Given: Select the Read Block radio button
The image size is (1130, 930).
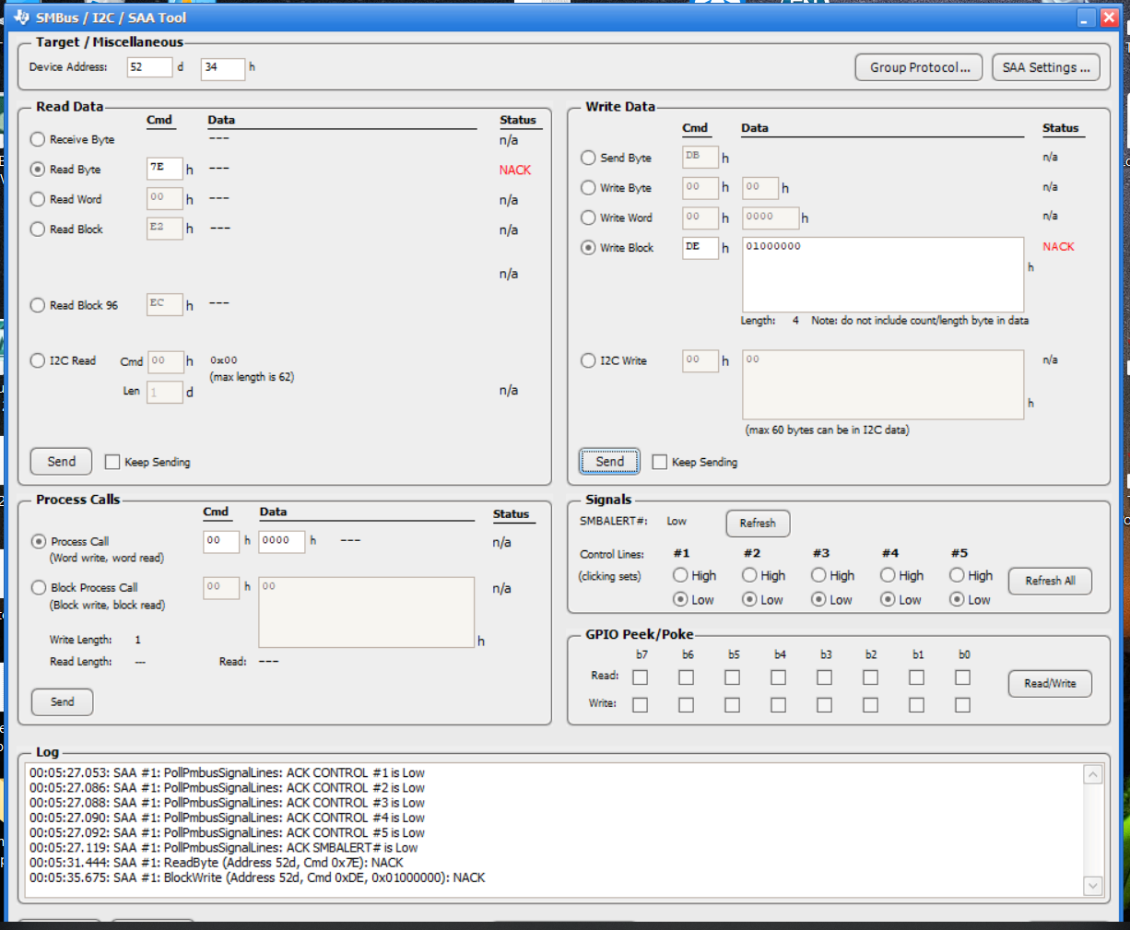Looking at the screenshot, I should pyautogui.click(x=38, y=230).
